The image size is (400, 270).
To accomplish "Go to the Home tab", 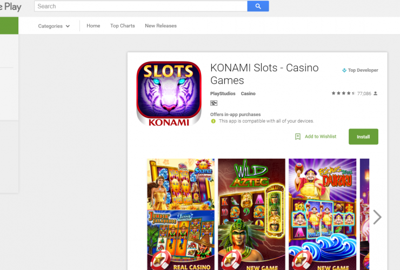I will (93, 26).
